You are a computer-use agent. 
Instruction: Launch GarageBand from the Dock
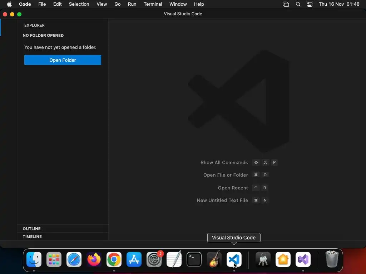214,259
